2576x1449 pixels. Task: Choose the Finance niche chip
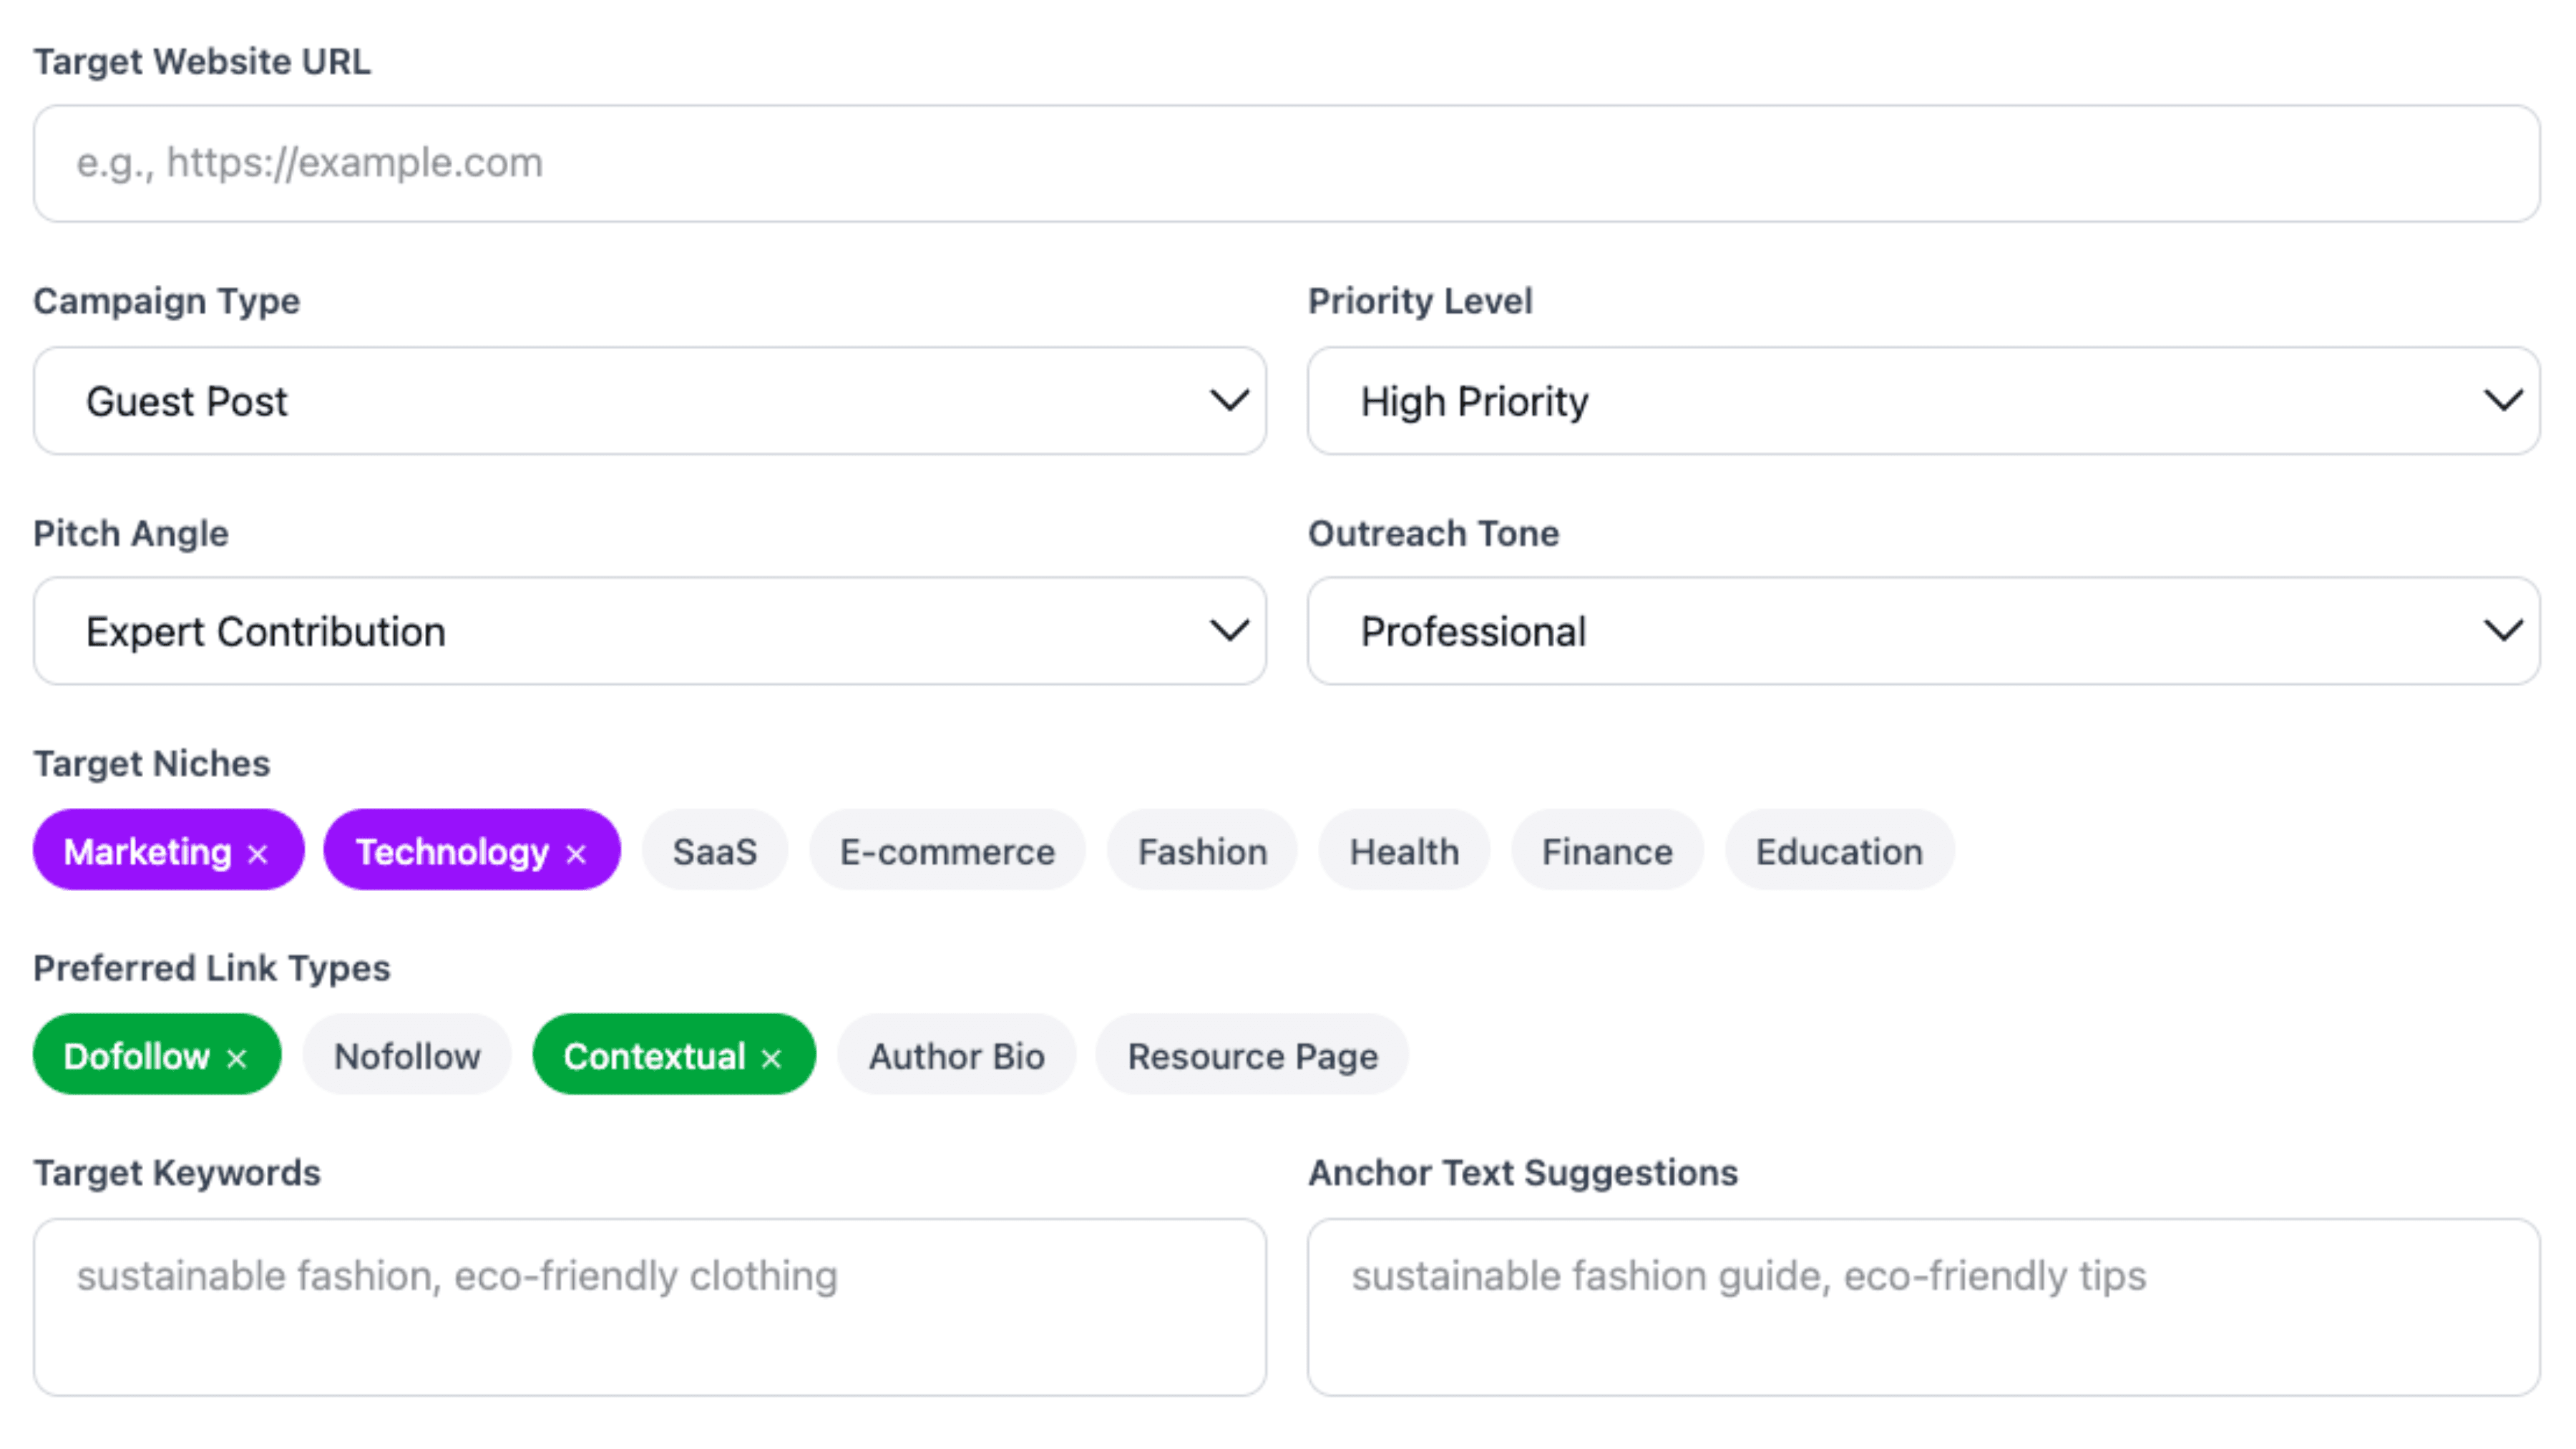click(x=1606, y=852)
